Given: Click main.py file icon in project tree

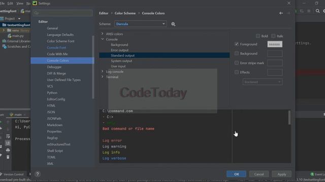Looking at the screenshot, I should pos(10,36).
